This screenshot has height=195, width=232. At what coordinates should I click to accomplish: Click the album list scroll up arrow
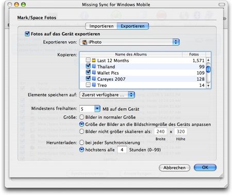[208, 60]
